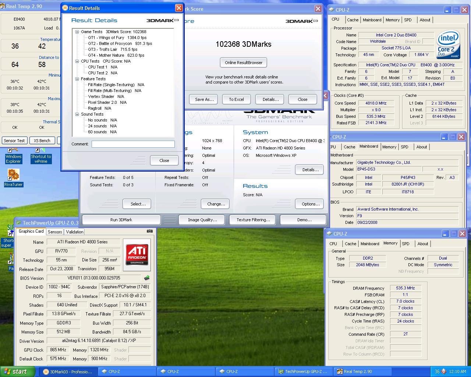The image size is (471, 377).
Task: Switch to Real Temp 2.90 taskbar button
Action: (362, 372)
